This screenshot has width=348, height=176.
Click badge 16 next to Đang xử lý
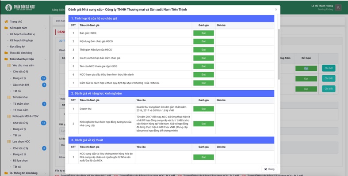[44, 78]
